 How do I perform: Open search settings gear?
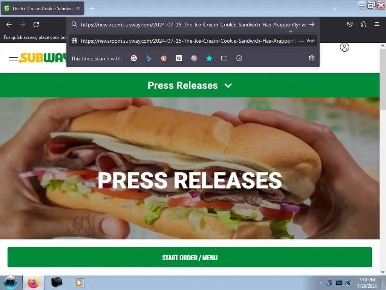[312, 58]
